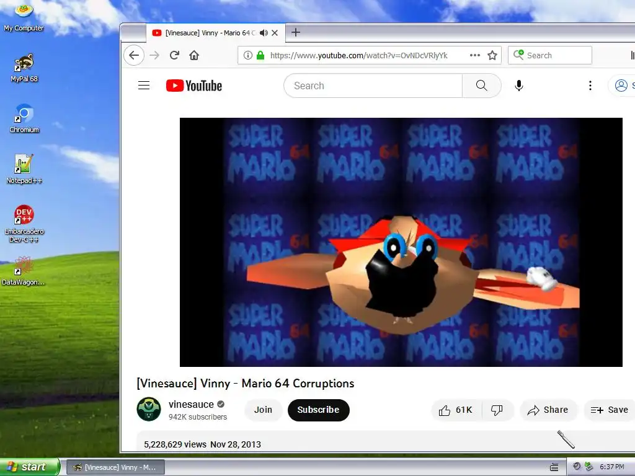The image size is (635, 476).
Task: Close the Vinesauce YouTube tab
Action: pos(275,33)
